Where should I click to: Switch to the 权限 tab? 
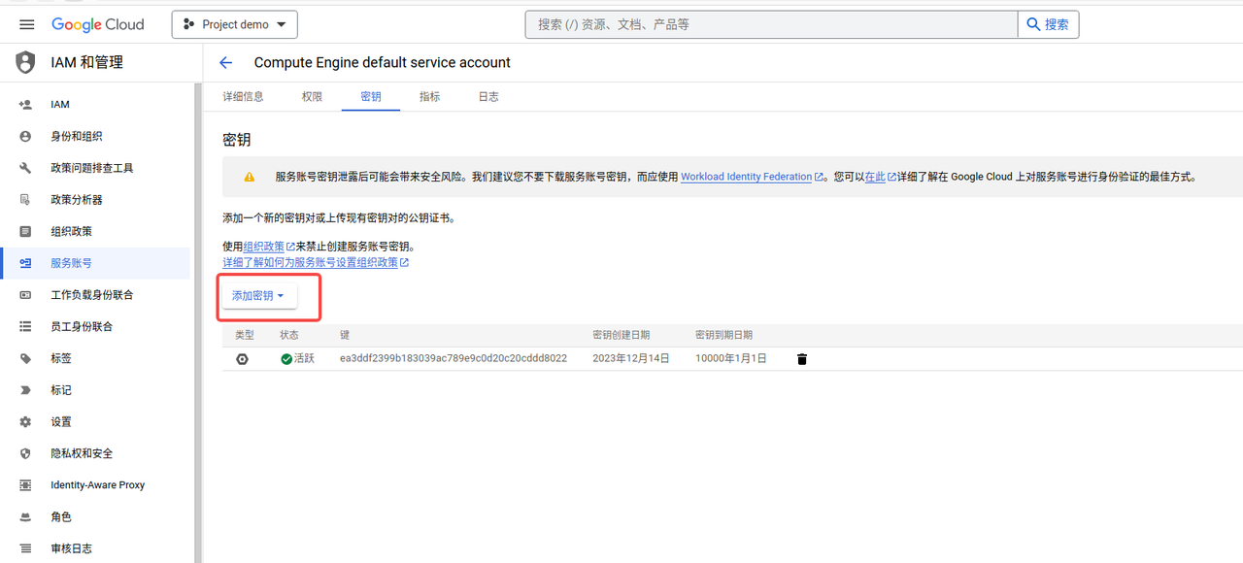click(x=311, y=96)
